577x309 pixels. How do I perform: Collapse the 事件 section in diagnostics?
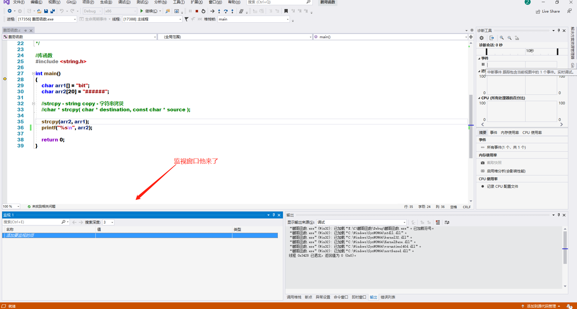coord(479,58)
